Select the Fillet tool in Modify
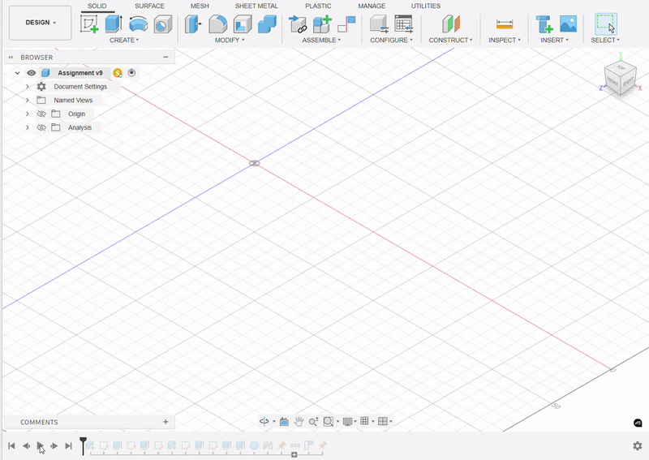The image size is (649, 460). 217,24
